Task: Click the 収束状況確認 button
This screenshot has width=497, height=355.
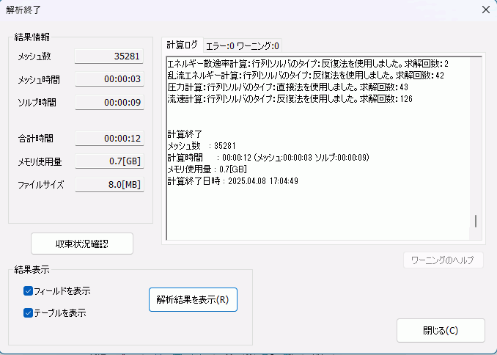Action: (x=82, y=244)
